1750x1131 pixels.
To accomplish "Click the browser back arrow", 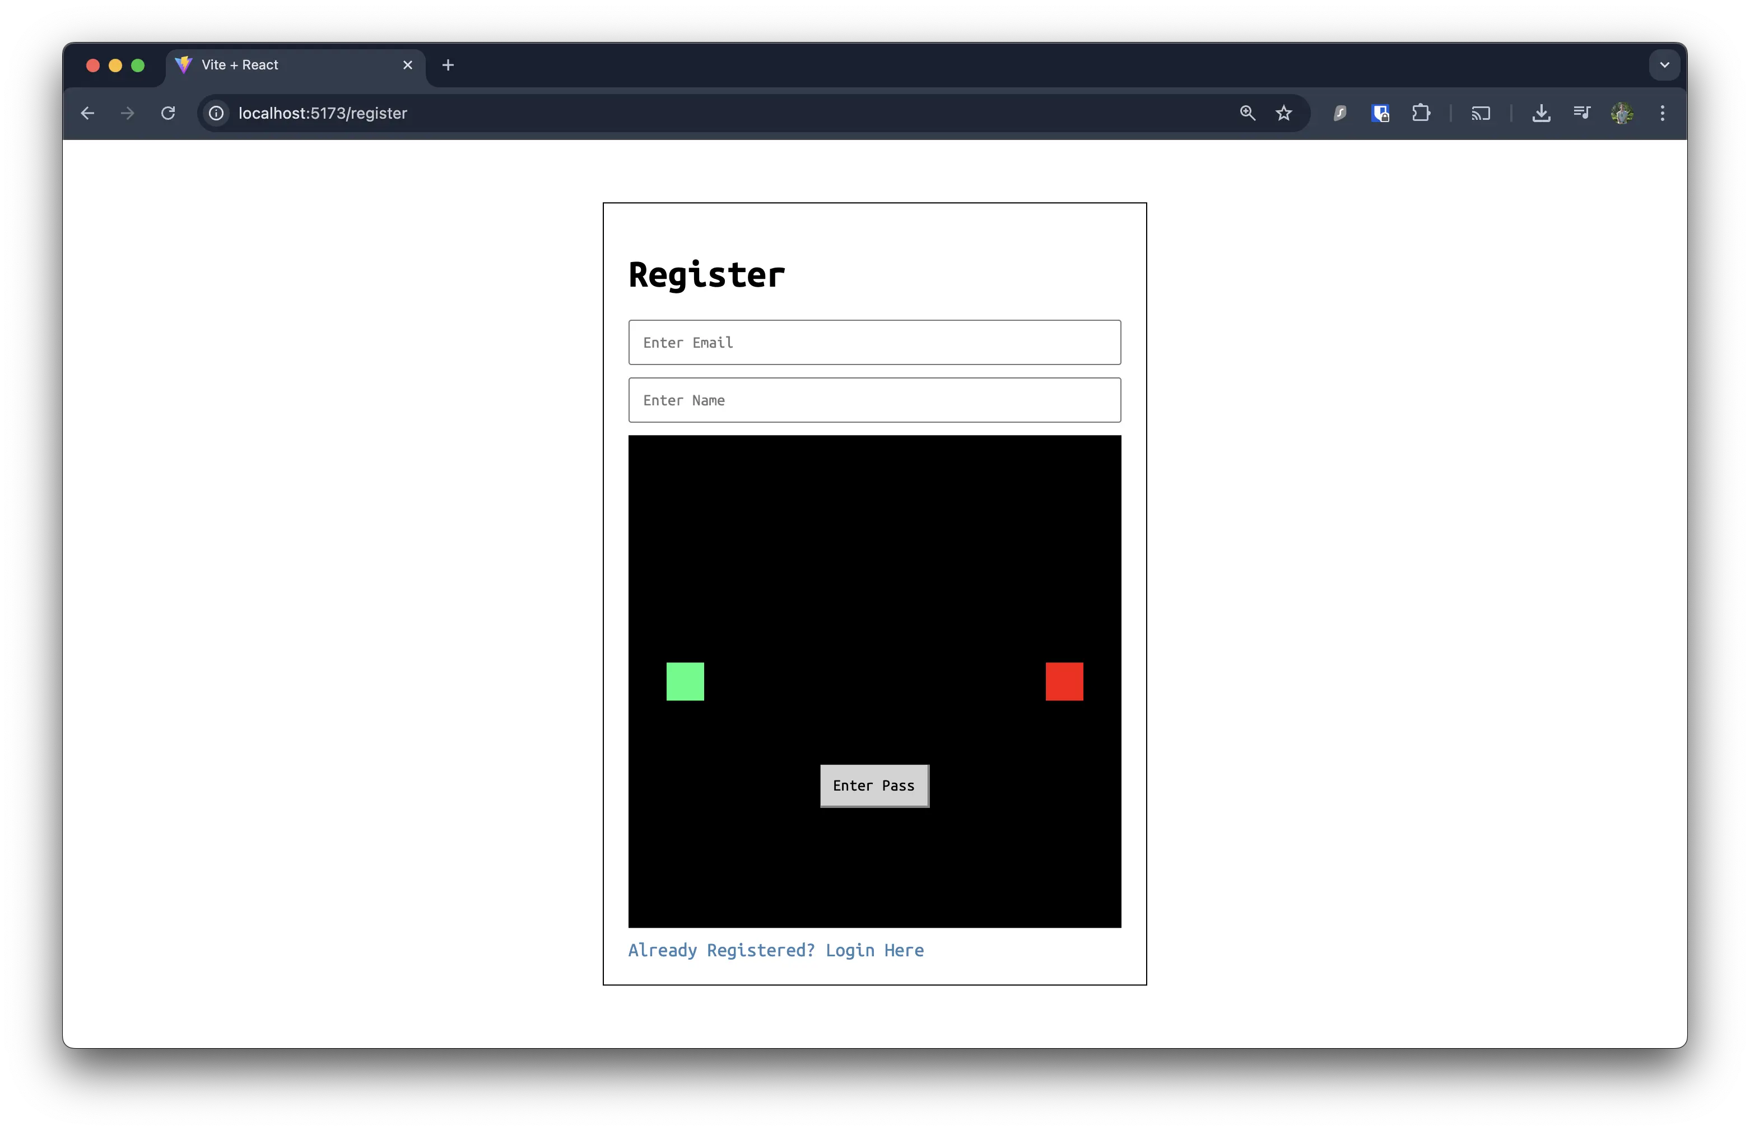I will [x=87, y=113].
